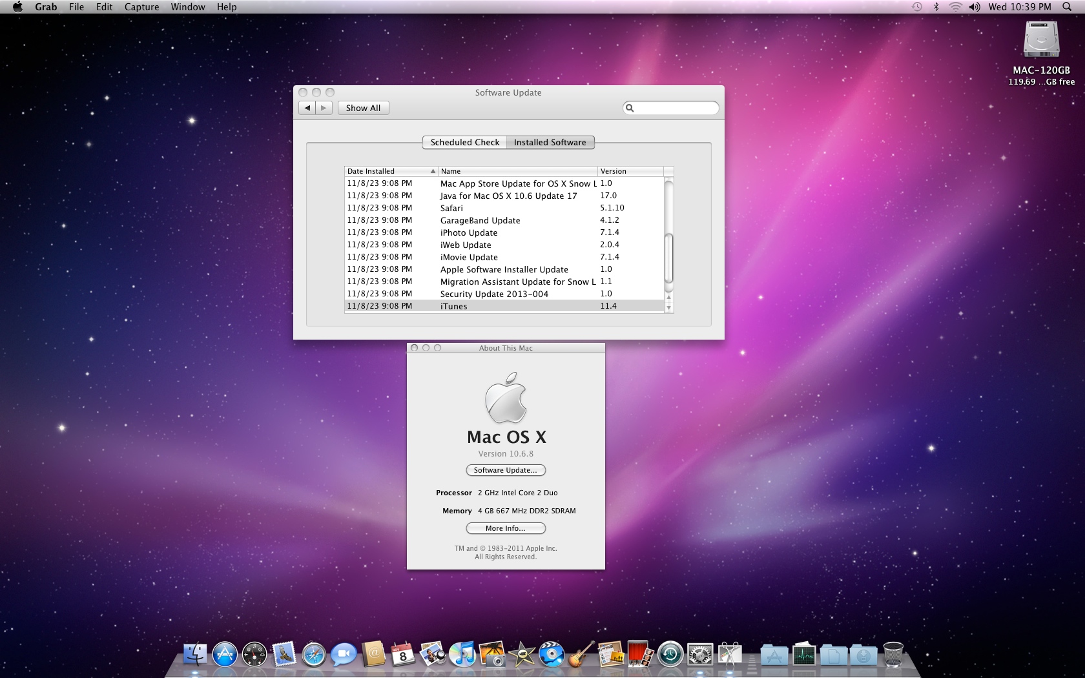Screen dimensions: 1085x678
Task: Select the iPhoto Update row
Action: click(504, 232)
